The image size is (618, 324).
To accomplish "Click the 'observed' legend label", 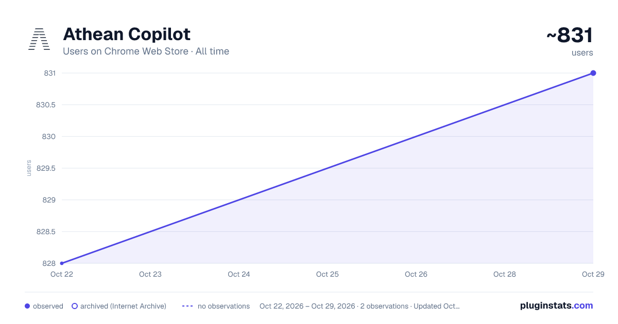I will pyautogui.click(x=48, y=306).
